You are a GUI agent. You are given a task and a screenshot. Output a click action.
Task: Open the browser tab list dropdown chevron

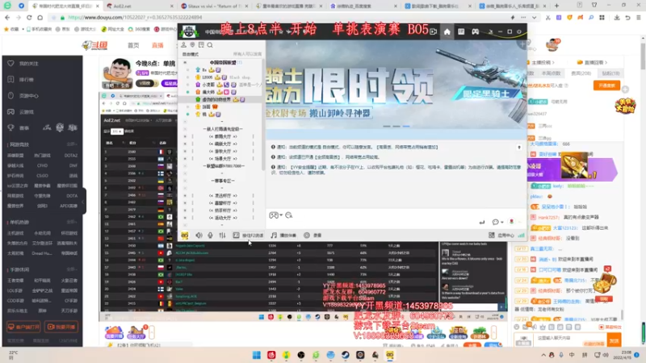coord(534,18)
